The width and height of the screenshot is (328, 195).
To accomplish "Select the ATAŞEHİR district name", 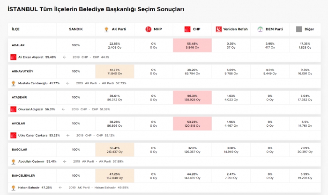I will click(20, 97).
